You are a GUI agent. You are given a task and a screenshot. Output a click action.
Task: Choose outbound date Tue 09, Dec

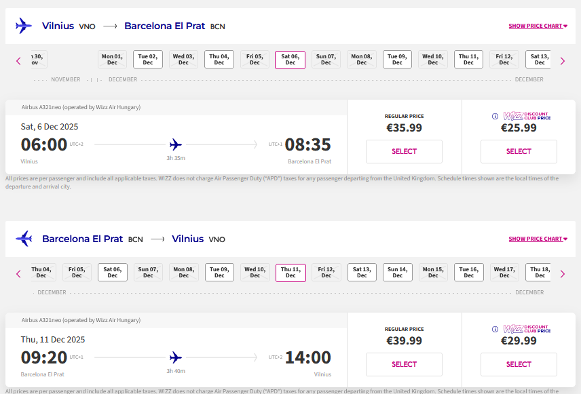click(397, 60)
